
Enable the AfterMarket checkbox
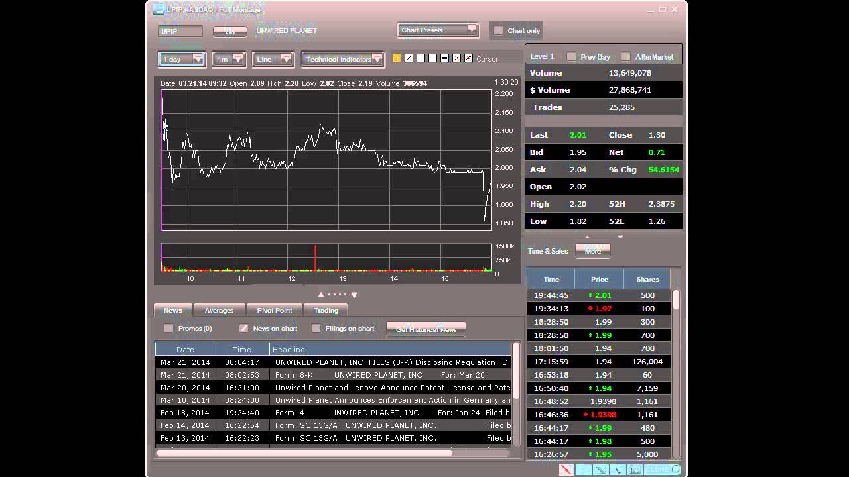pyautogui.click(x=625, y=56)
